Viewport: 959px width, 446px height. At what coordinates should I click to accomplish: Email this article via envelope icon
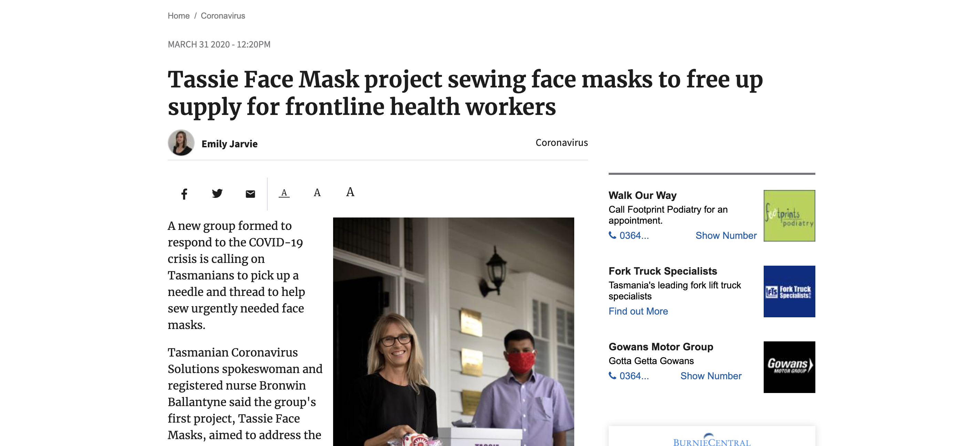coord(250,194)
